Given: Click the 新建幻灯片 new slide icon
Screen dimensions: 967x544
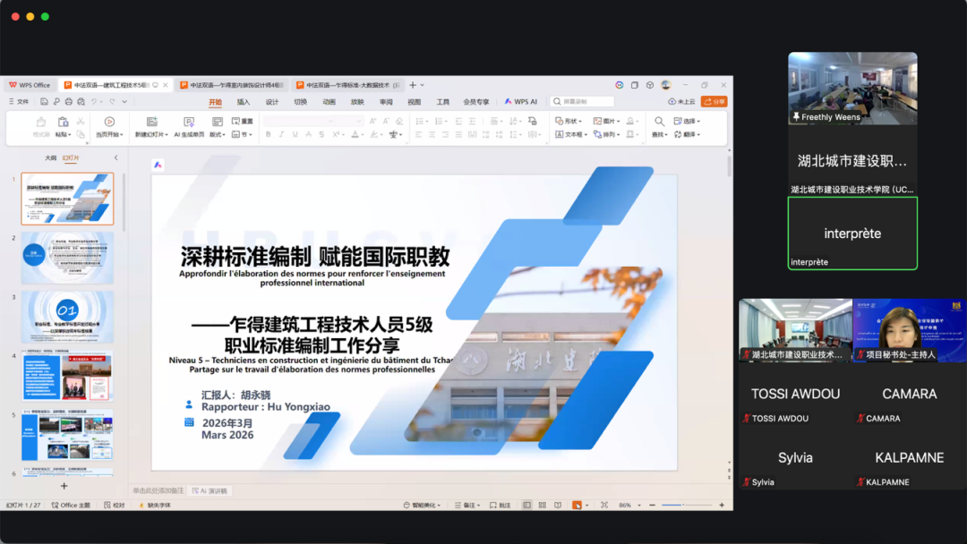Looking at the screenshot, I should point(151,122).
